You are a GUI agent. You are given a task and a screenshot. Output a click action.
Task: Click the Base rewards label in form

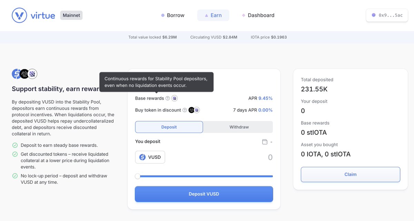coord(149,98)
